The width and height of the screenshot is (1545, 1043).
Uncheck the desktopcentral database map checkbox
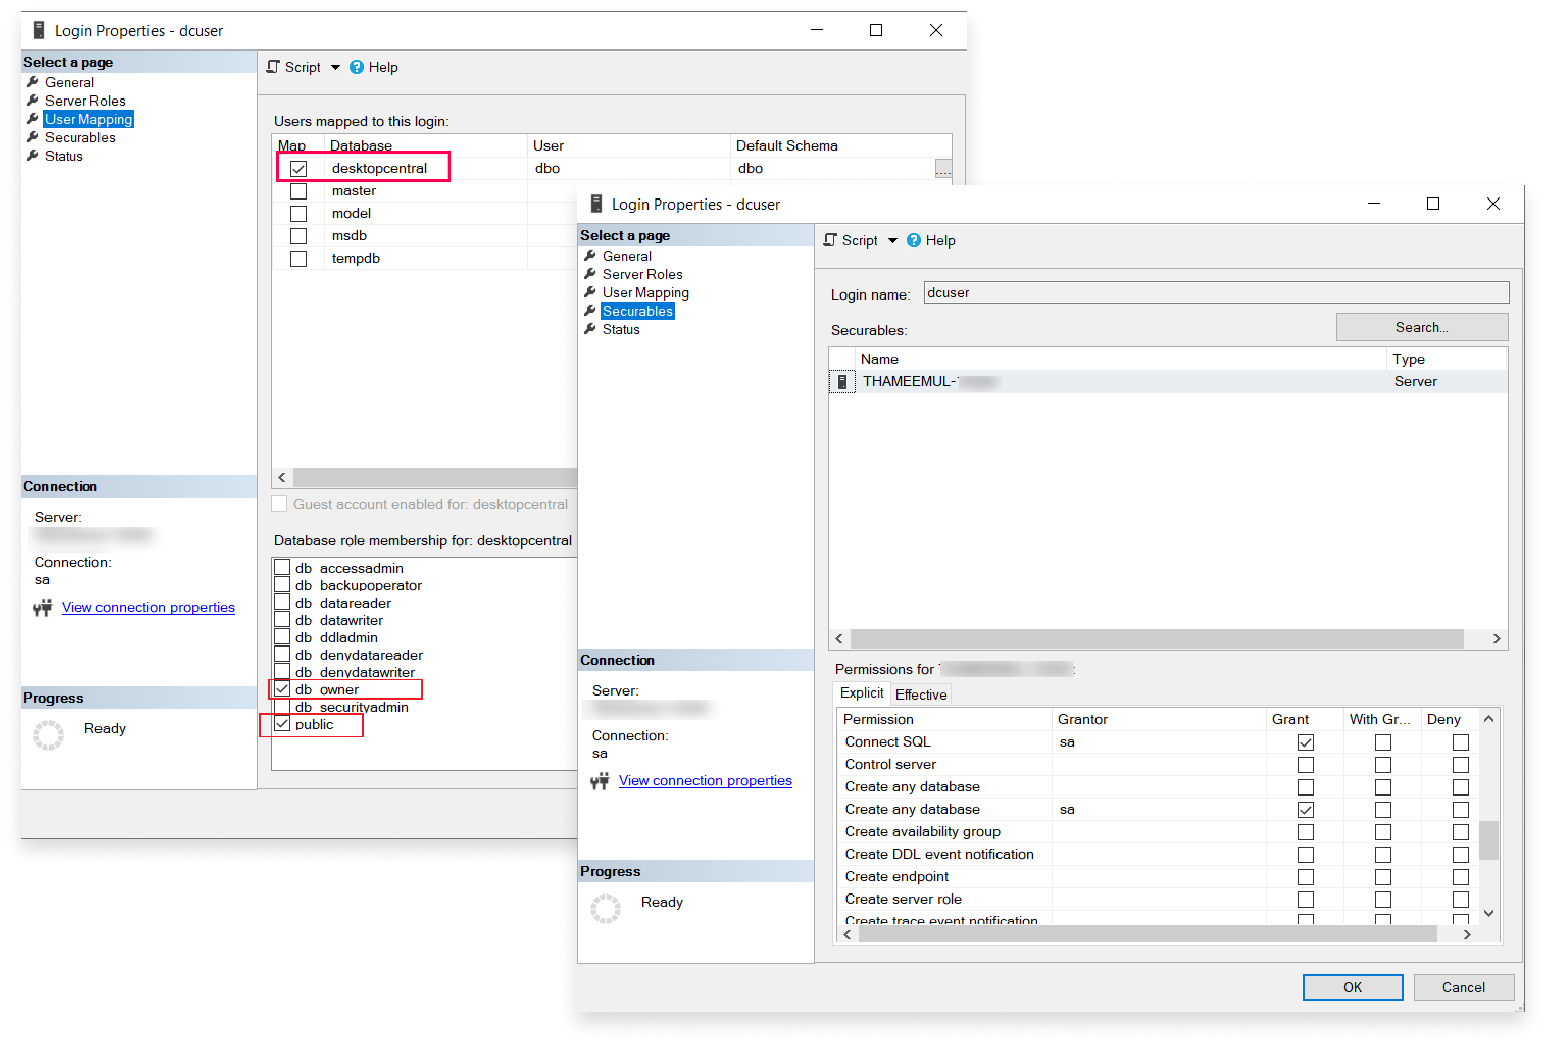pyautogui.click(x=298, y=168)
